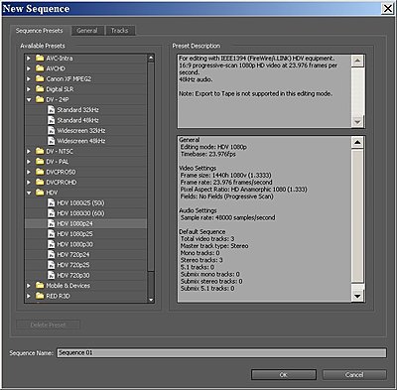
Task: Click settings summary scroll up arrow
Action: (x=357, y=143)
